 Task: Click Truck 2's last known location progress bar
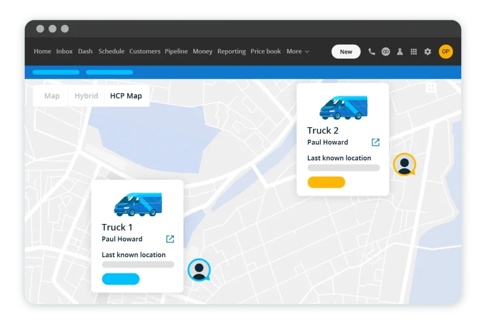point(343,167)
